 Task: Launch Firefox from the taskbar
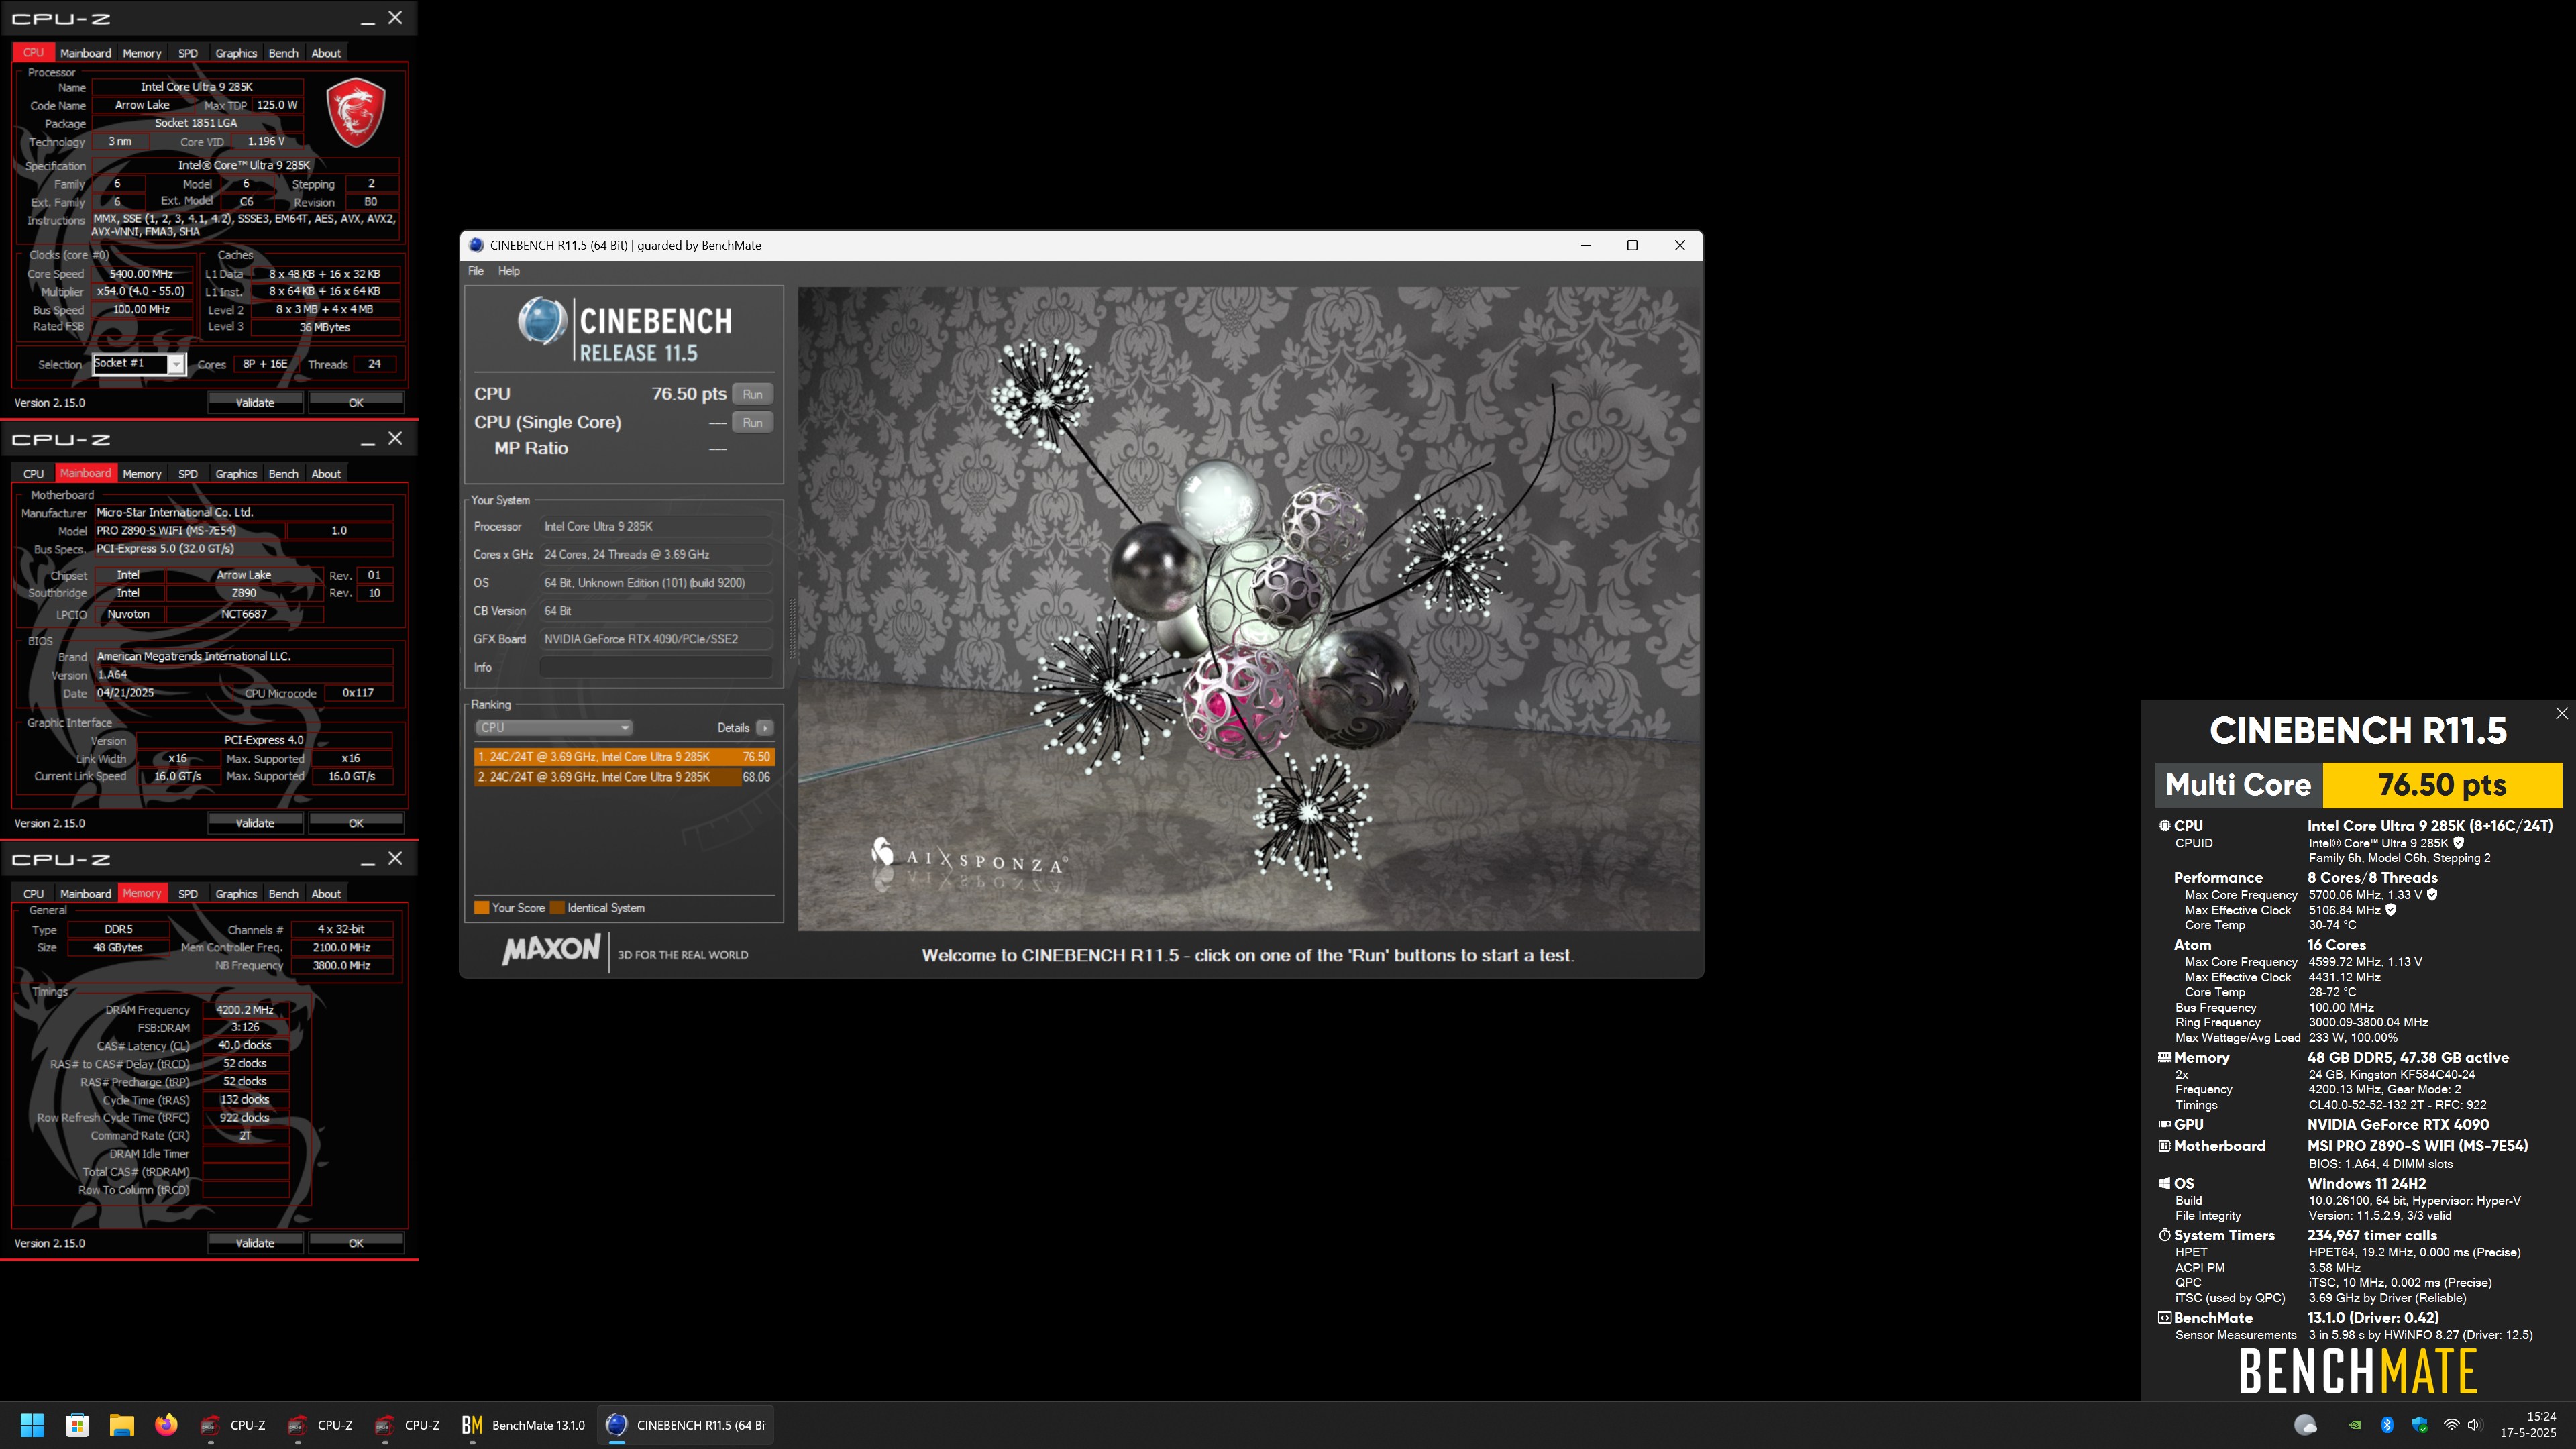tap(166, 1425)
